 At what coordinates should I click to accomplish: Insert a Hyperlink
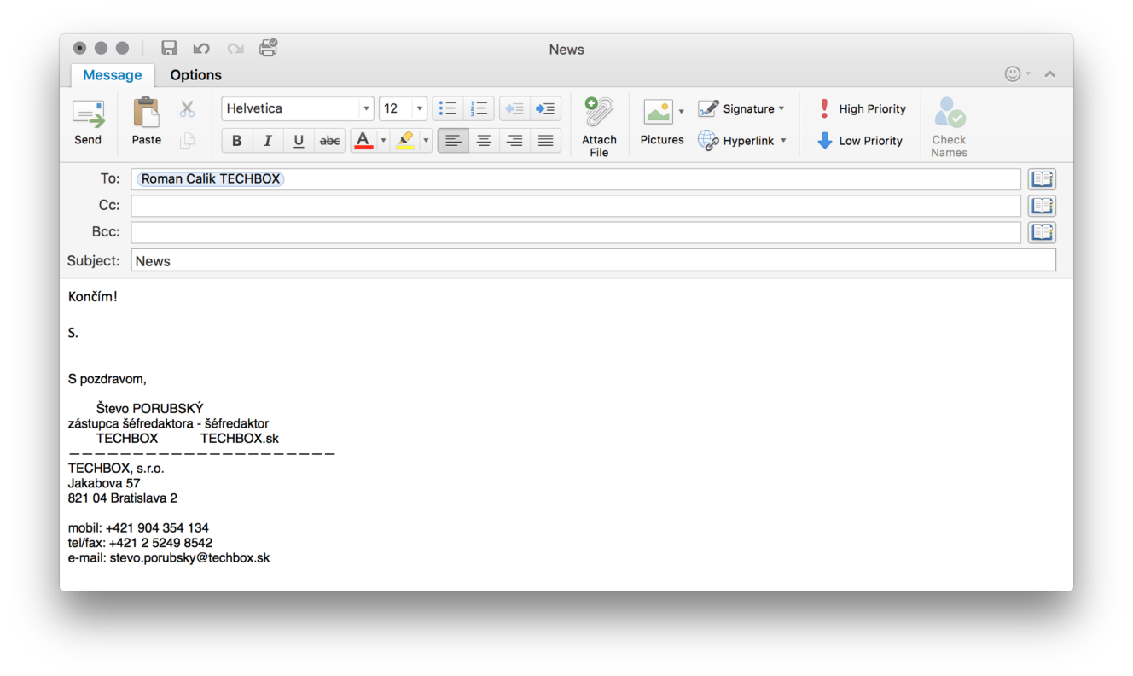pyautogui.click(x=737, y=141)
